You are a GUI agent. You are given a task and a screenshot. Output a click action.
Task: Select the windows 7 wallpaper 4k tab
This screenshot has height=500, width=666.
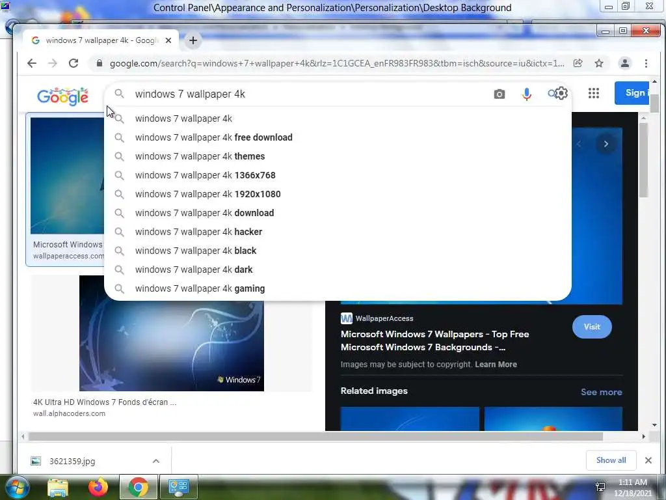[x=101, y=40]
